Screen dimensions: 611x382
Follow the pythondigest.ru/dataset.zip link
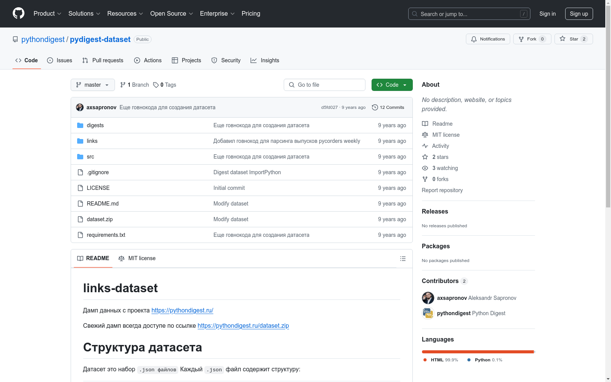point(243,325)
